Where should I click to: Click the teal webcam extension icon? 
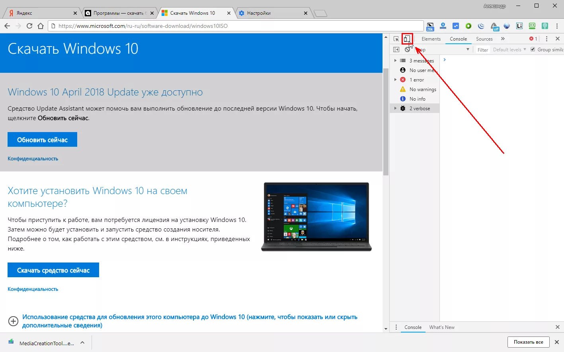545,26
